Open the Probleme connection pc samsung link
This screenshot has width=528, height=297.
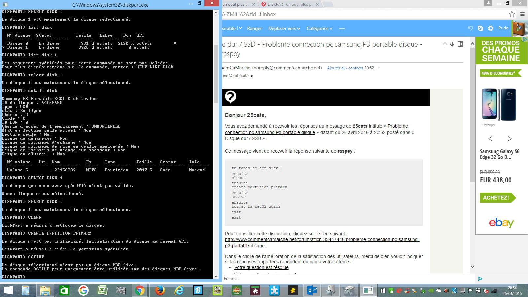pos(316,129)
